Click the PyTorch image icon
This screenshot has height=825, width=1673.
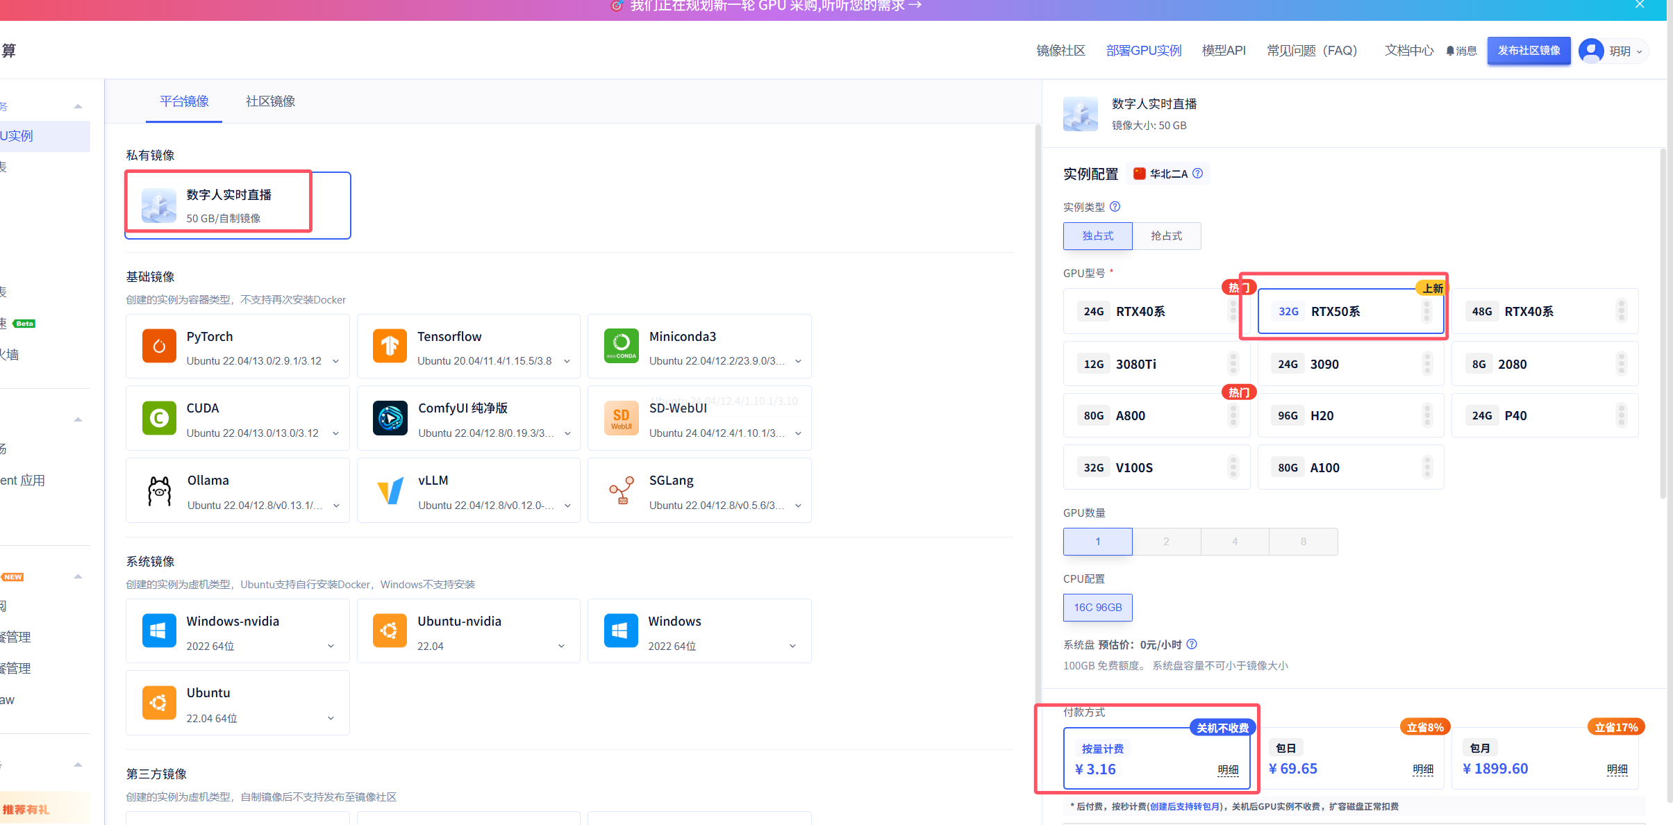[159, 346]
